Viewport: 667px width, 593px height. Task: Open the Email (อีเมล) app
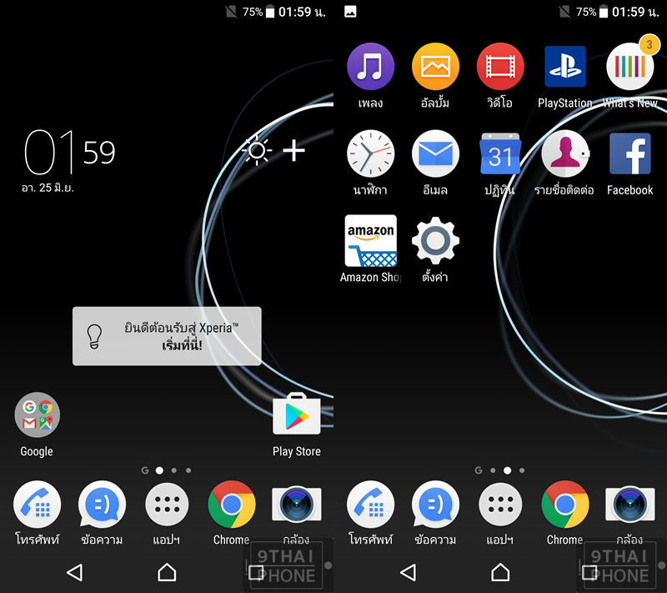[435, 153]
